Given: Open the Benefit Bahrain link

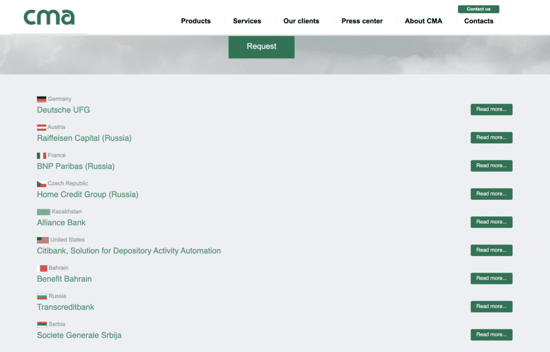Looking at the screenshot, I should pos(64,279).
